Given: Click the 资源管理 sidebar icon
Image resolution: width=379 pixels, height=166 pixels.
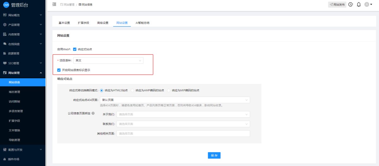Looking at the screenshot, I should (x=5, y=53).
